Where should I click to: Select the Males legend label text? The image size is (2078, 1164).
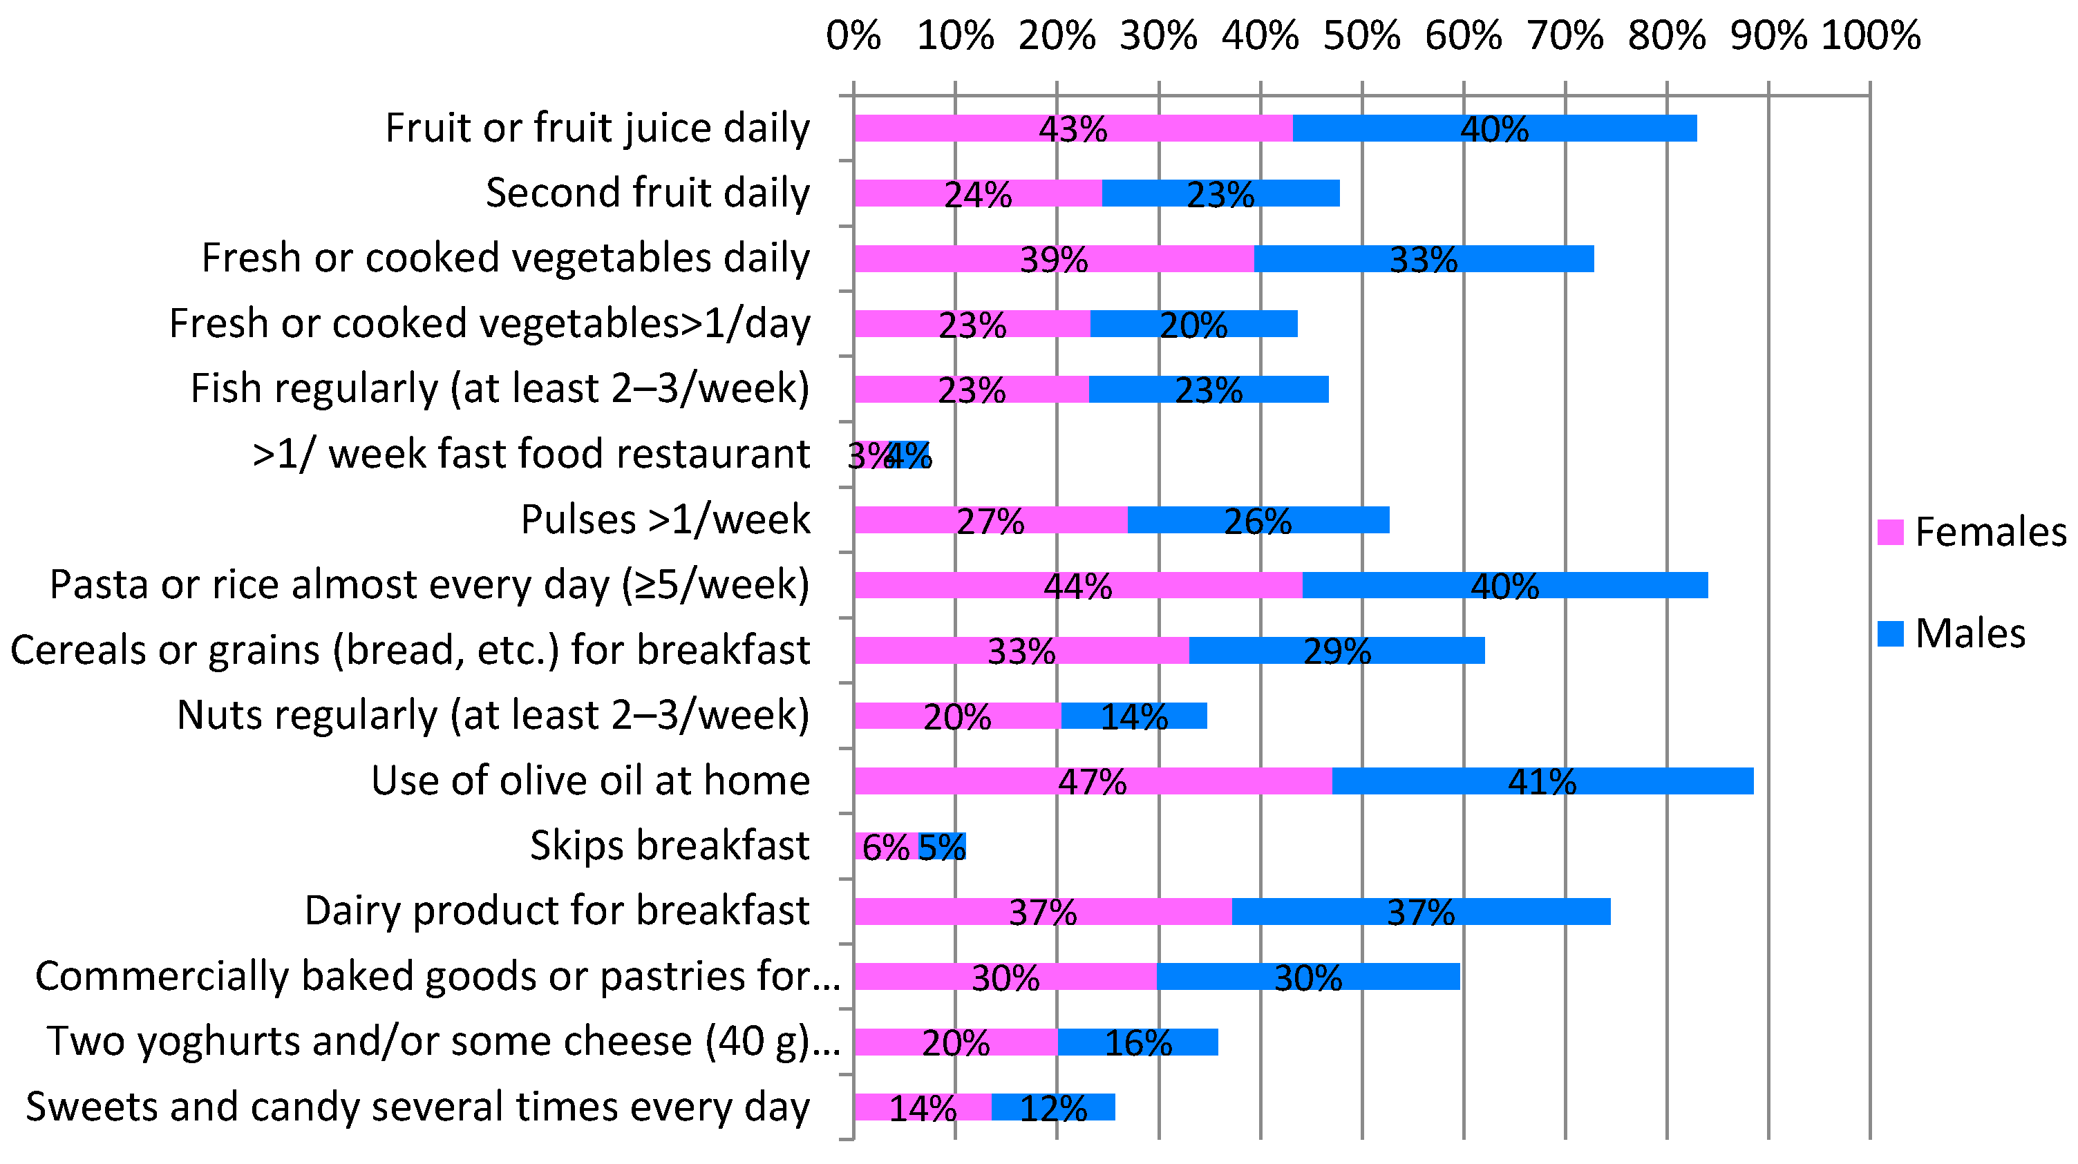click(1970, 633)
